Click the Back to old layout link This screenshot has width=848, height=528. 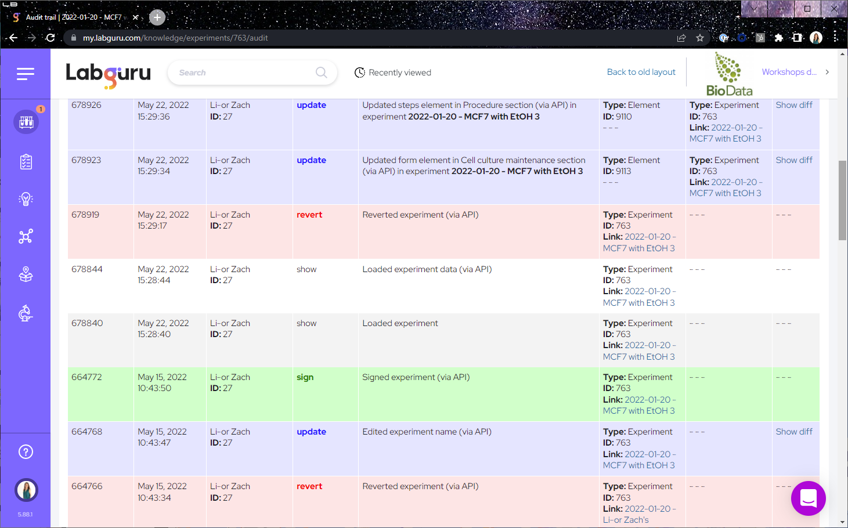[641, 72]
